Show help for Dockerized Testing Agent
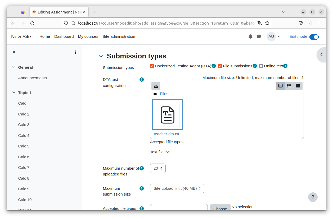The image size is (333, 218). click(x=214, y=66)
